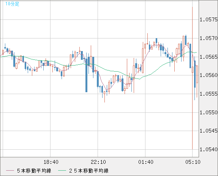The width and height of the screenshot is (218, 176).
Task: Click the 25本移動平均線 legend label
Action: (x=89, y=171)
